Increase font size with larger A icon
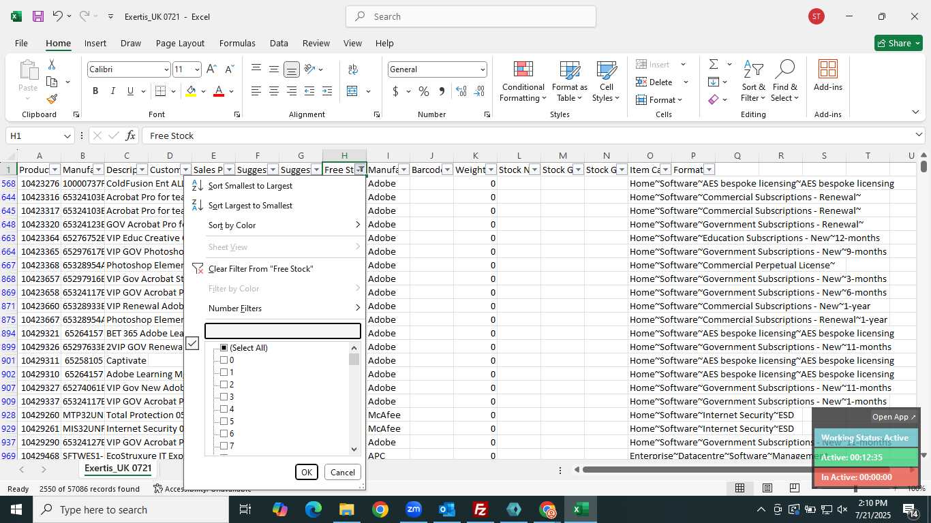Viewport: 931px width, 523px height. [211, 69]
